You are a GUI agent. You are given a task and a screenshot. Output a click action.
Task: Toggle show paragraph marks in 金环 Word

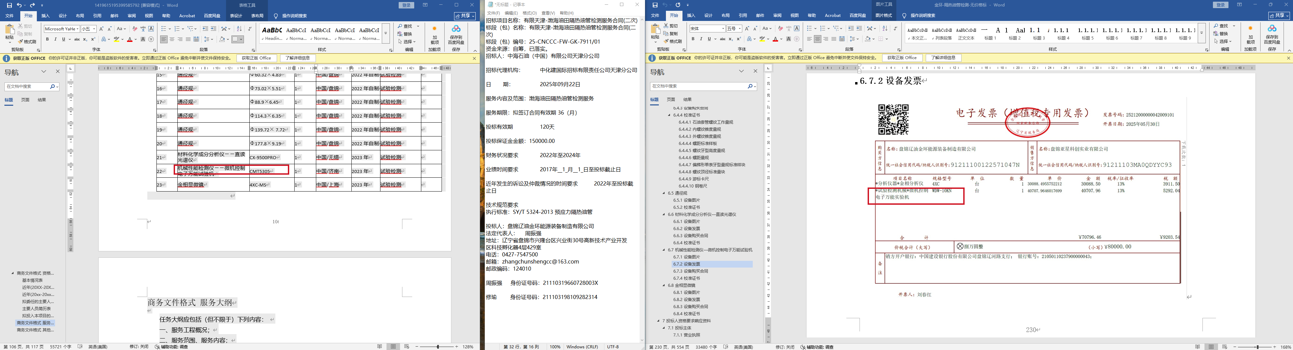click(x=895, y=29)
